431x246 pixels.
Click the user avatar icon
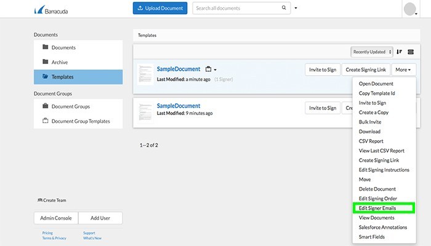(411, 9)
